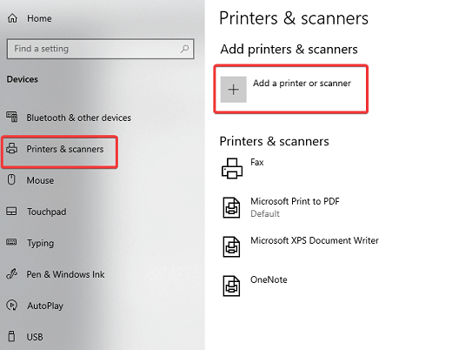
Task: Select the Fax printer icon
Action: [x=232, y=168]
